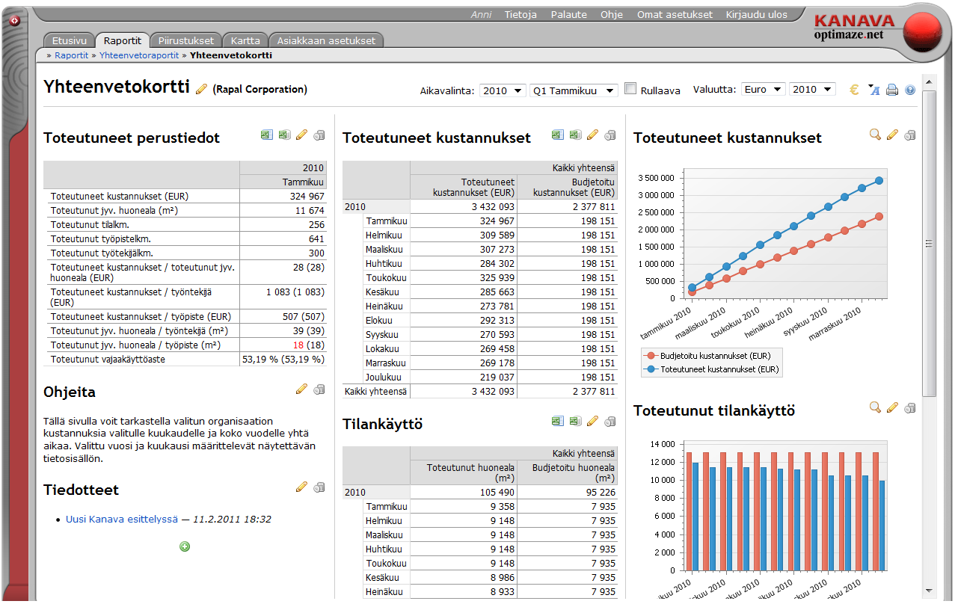Click the print icon in the top toolbar

point(891,90)
